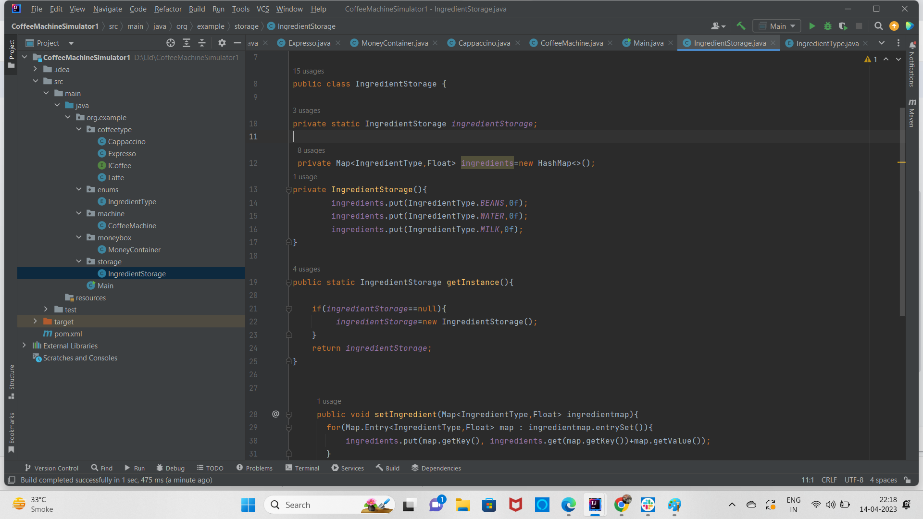Click the 11:1 caret position in status bar
The width and height of the screenshot is (923, 519).
808,480
